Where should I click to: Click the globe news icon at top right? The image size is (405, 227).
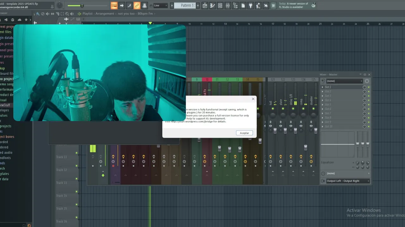[313, 5]
